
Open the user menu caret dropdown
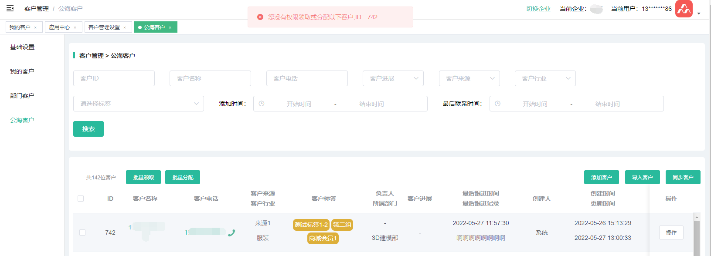pos(699,13)
